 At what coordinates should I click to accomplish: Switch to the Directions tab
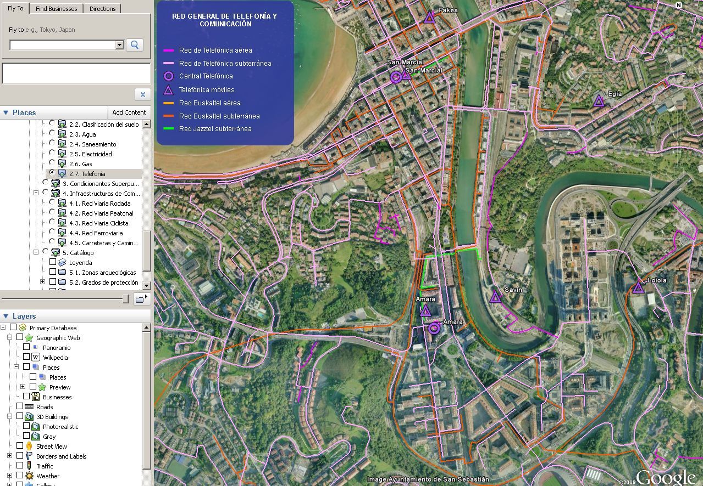pos(103,9)
